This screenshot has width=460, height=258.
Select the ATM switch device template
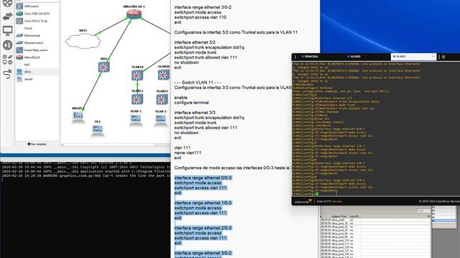(37, 6)
